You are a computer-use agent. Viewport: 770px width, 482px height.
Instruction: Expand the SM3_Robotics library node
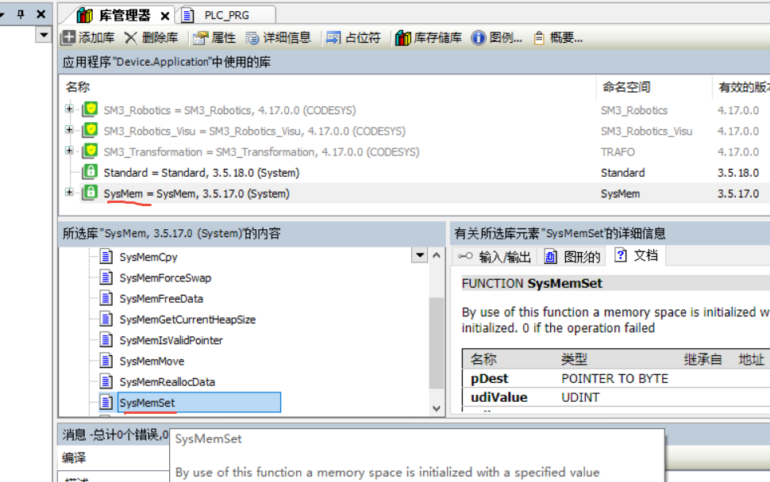pyautogui.click(x=69, y=109)
